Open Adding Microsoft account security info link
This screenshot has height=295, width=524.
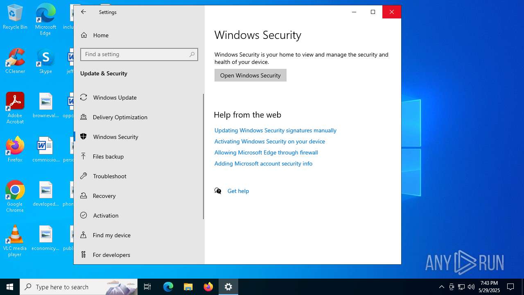(x=263, y=163)
